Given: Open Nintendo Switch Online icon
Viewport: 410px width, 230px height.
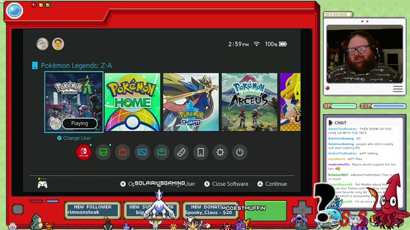Looking at the screenshot, I should (84, 152).
